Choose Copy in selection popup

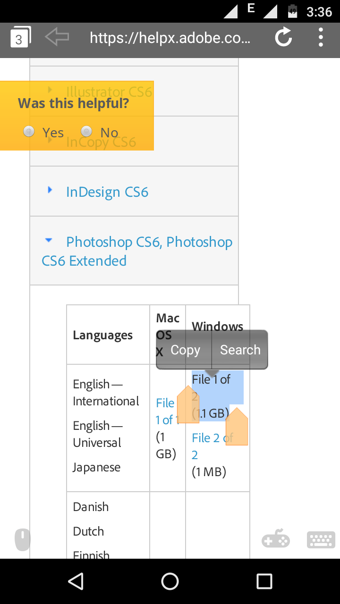pos(185,350)
